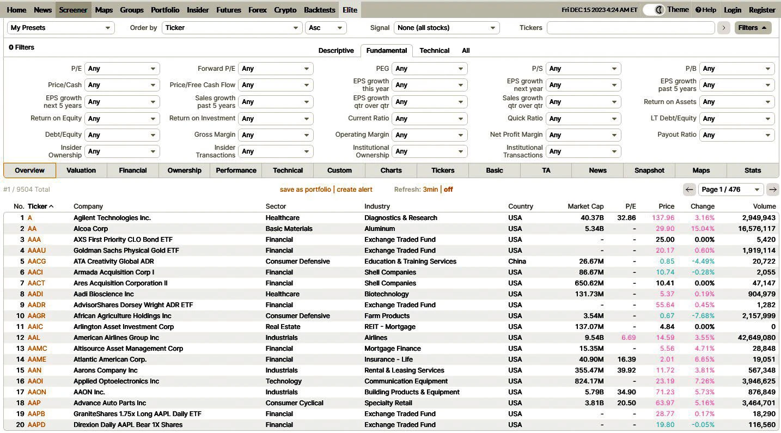This screenshot has width=781, height=433.
Task: Open the Forward P/E filter dropdown
Action: click(276, 69)
